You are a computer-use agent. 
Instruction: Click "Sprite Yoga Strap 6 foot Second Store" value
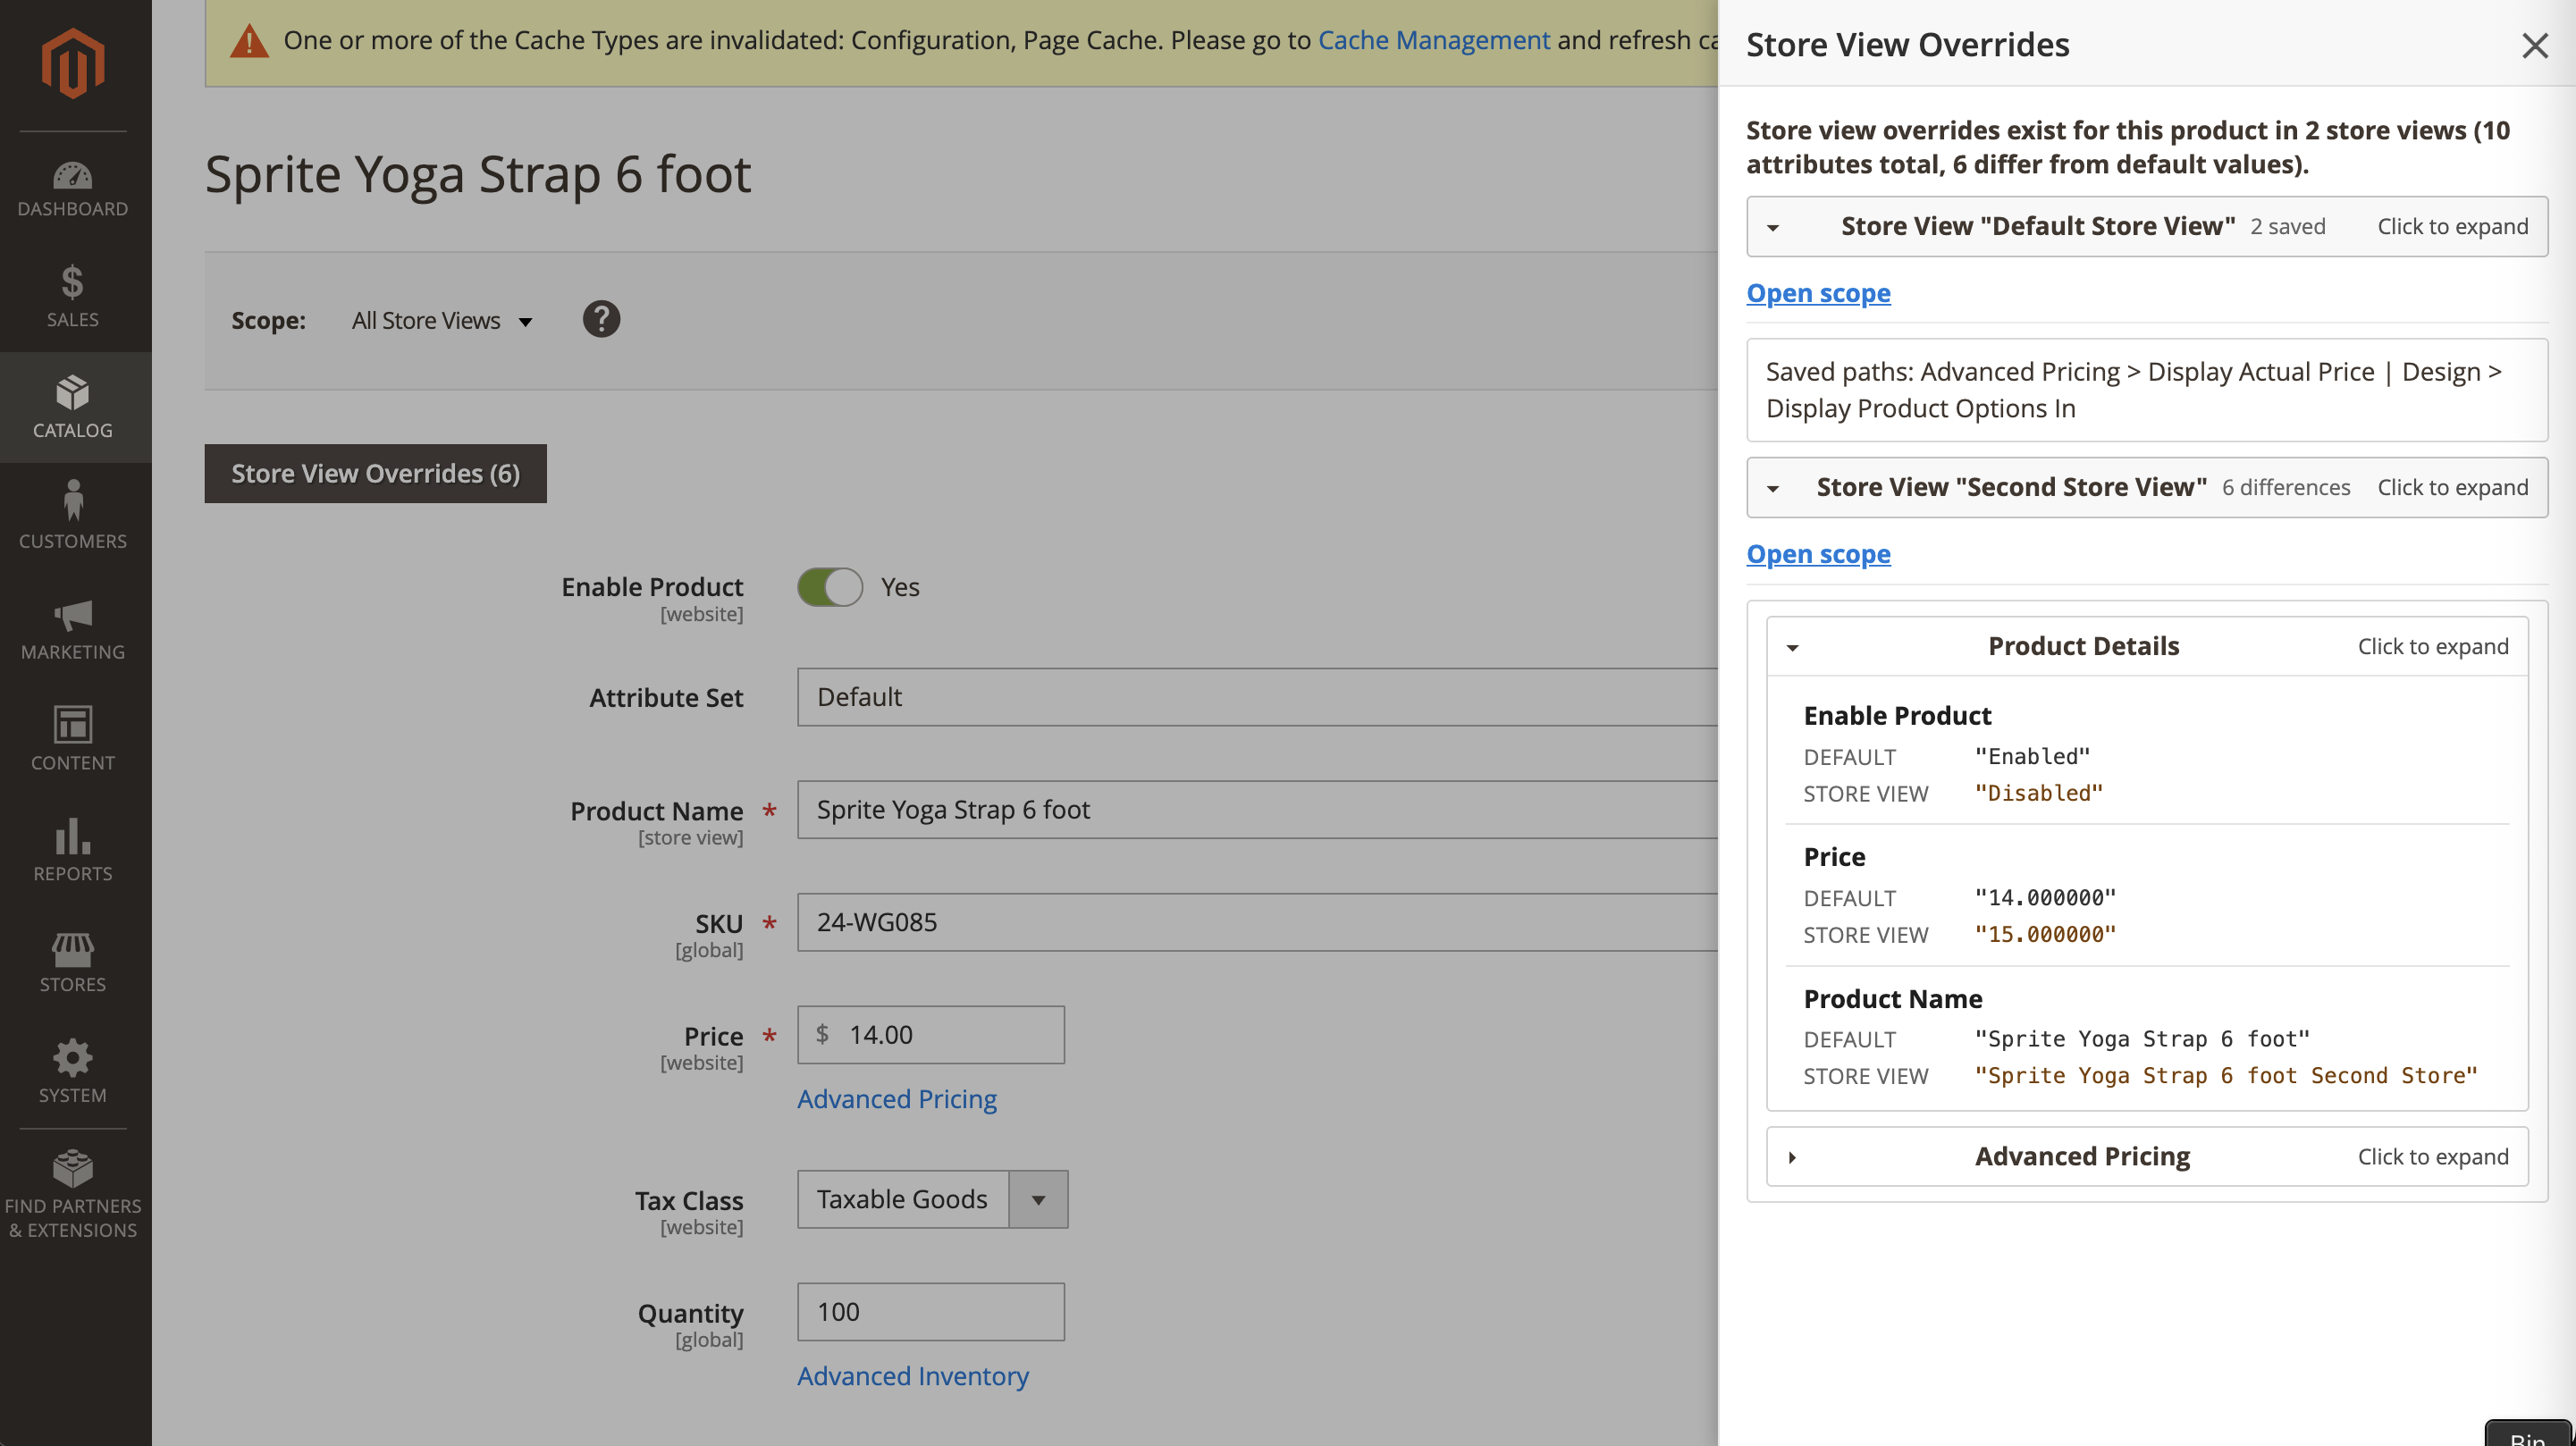(x=2226, y=1076)
